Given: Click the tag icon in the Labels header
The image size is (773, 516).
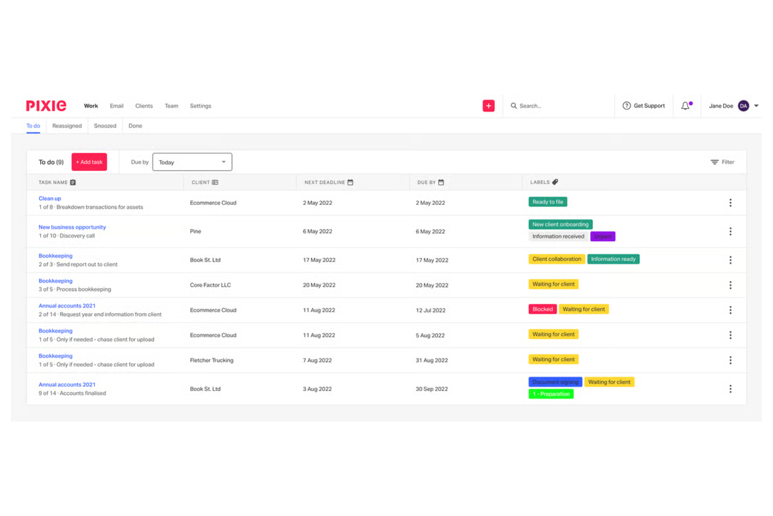Looking at the screenshot, I should (x=555, y=182).
